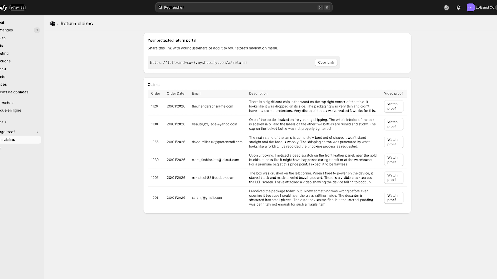The width and height of the screenshot is (497, 279).
Task: Select Return claims in the sidebar
Action: click(x=8, y=139)
